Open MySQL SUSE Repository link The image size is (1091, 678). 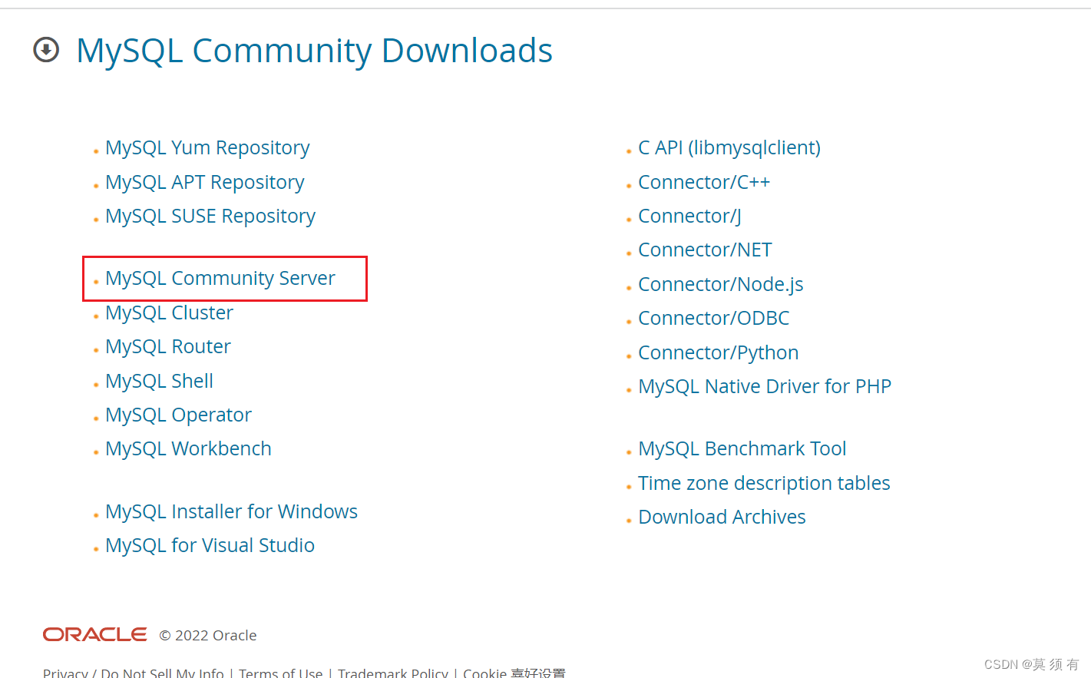(210, 216)
